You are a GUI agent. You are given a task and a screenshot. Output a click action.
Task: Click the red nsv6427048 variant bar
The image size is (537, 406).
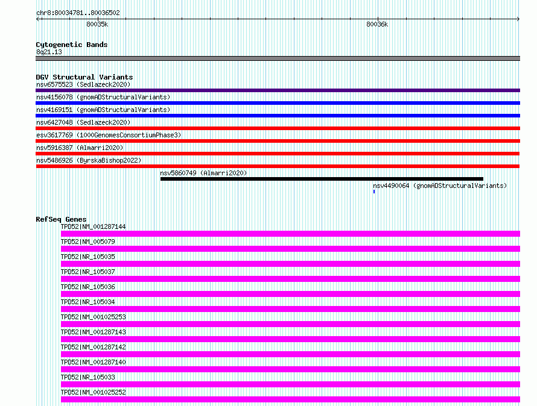coord(278,128)
